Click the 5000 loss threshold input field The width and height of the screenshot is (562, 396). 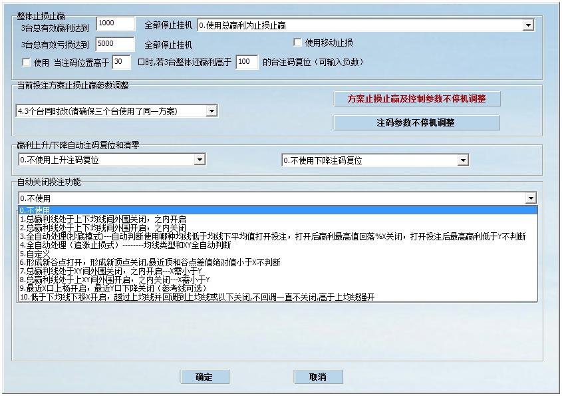115,43
